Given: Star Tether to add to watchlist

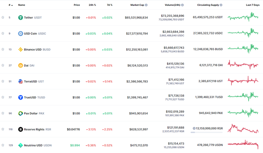Looking at the screenshot, I should (x=3, y=17).
